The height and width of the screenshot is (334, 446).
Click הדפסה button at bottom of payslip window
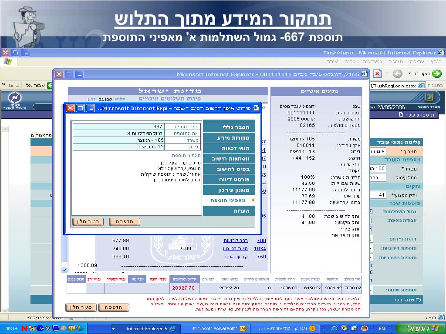[x=114, y=307]
